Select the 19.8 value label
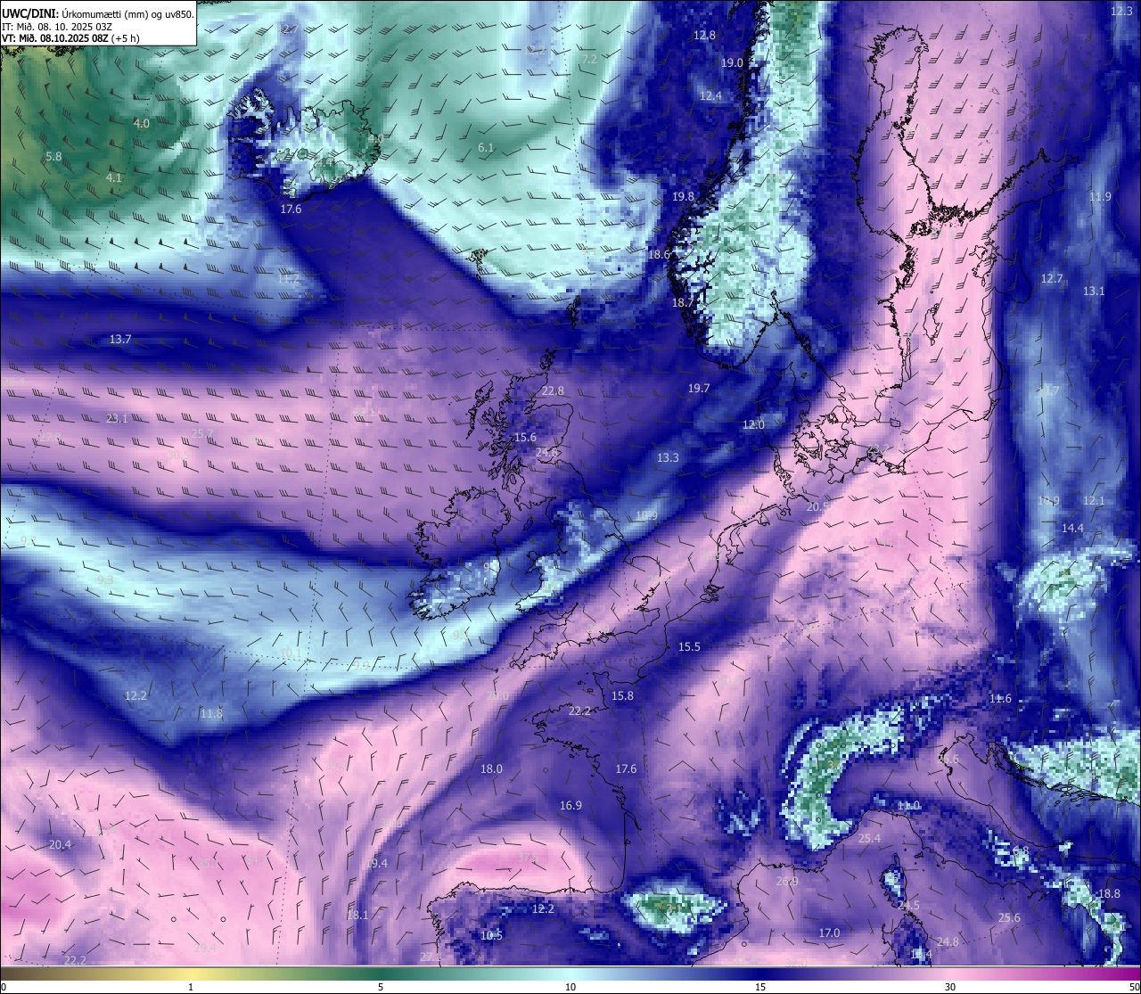Viewport: 1141px width, 994px height. (x=683, y=196)
